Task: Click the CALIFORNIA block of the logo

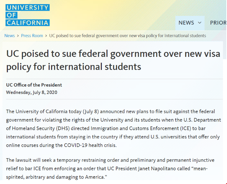Action: point(27,23)
